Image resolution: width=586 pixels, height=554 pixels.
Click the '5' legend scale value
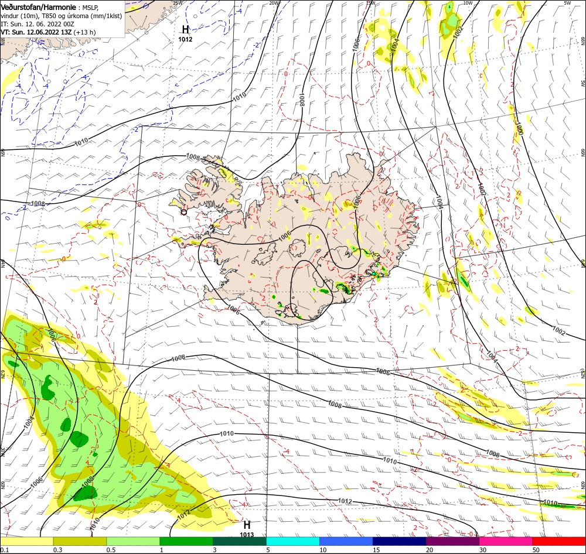pos(268,550)
